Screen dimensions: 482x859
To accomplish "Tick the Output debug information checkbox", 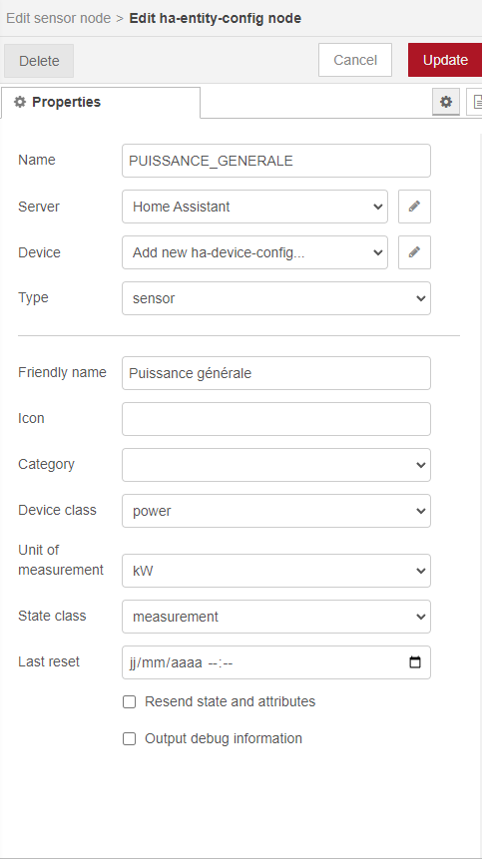I will 130,739.
